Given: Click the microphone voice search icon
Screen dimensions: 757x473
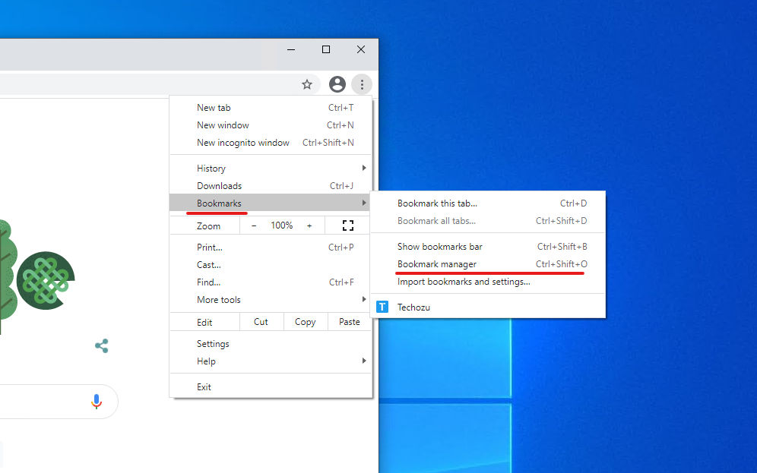Looking at the screenshot, I should pos(97,401).
